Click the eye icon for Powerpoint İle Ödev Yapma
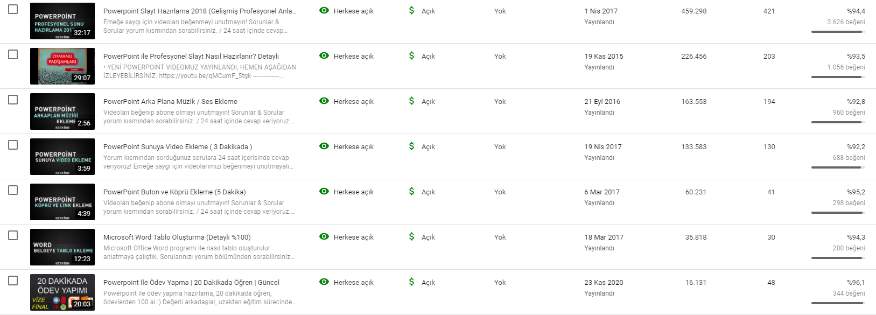 pos(324,282)
